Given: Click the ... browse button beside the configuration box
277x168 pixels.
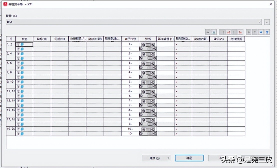Looking at the screenshot, I should tap(267, 22).
